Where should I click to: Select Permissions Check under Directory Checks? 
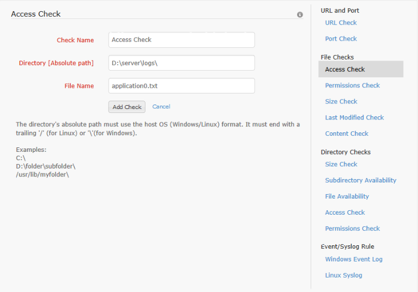(352, 229)
